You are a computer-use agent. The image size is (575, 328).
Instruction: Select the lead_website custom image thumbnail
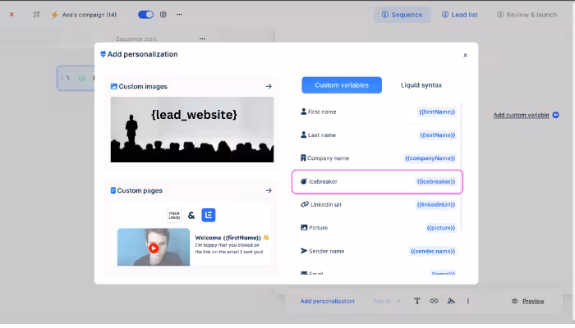(192, 130)
